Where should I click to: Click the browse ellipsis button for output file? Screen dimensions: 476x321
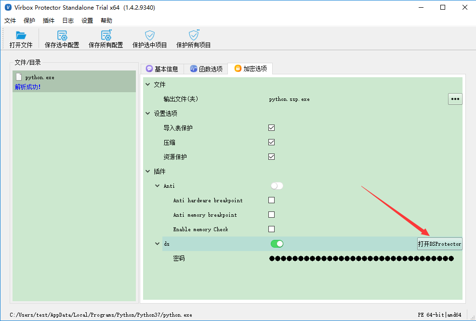point(455,99)
